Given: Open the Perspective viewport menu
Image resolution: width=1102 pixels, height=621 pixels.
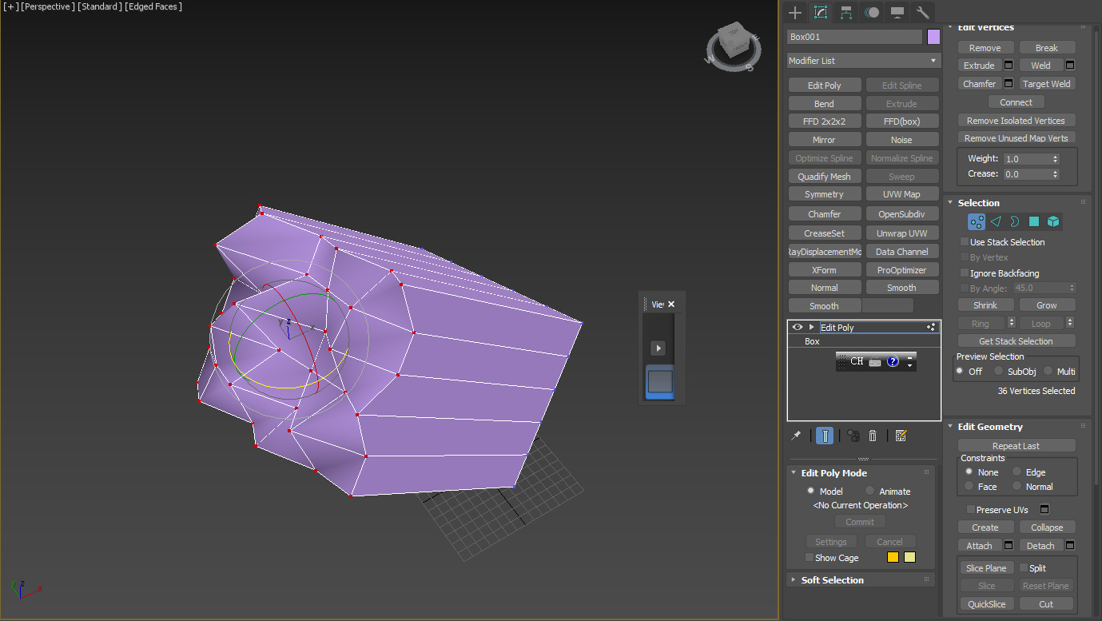Looking at the screenshot, I should [47, 6].
